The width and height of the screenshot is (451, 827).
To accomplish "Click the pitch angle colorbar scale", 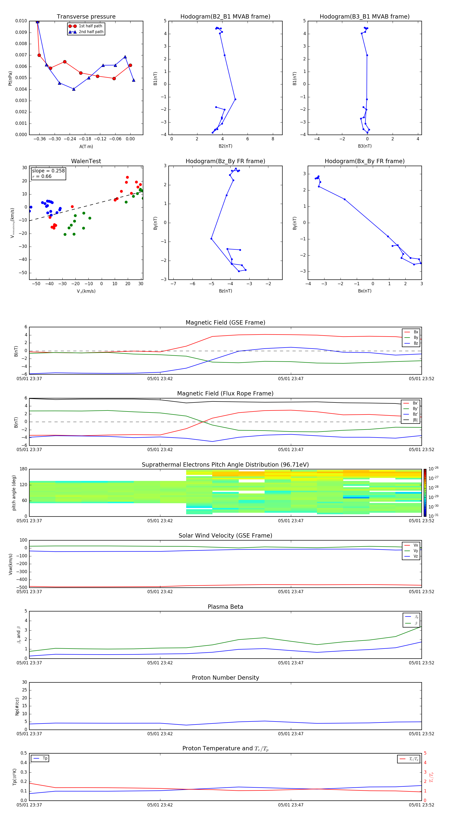I will click(x=425, y=492).
